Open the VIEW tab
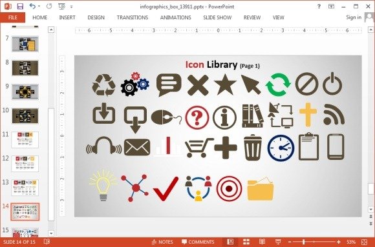The width and height of the screenshot is (375, 247). 279,17
